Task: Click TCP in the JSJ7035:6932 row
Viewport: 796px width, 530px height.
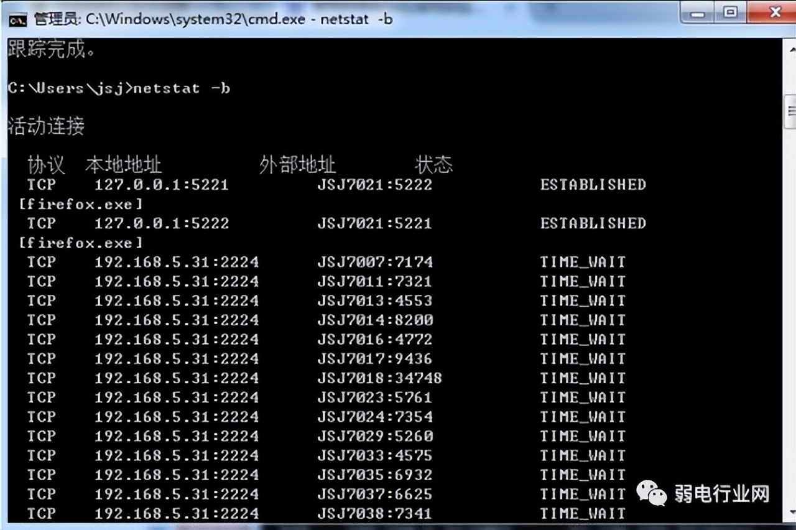Action: click(41, 475)
